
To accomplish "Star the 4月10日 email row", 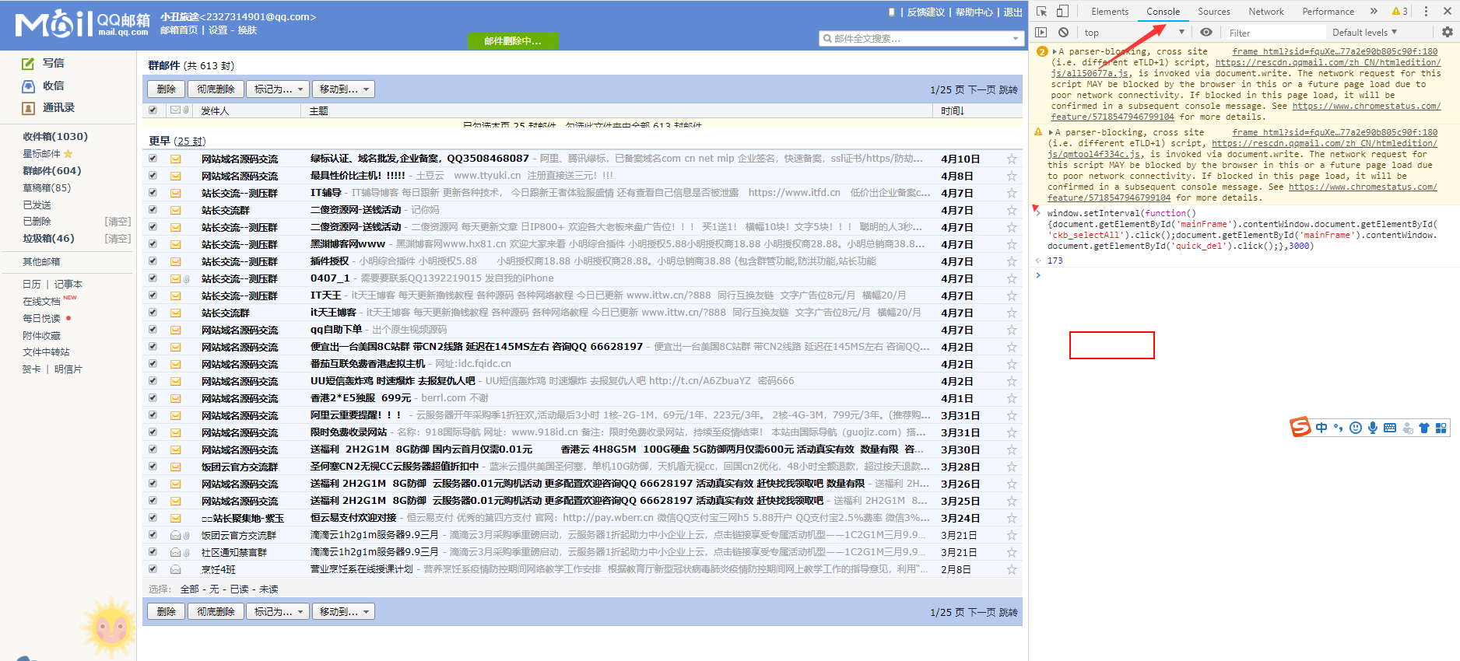I will click(x=1012, y=159).
